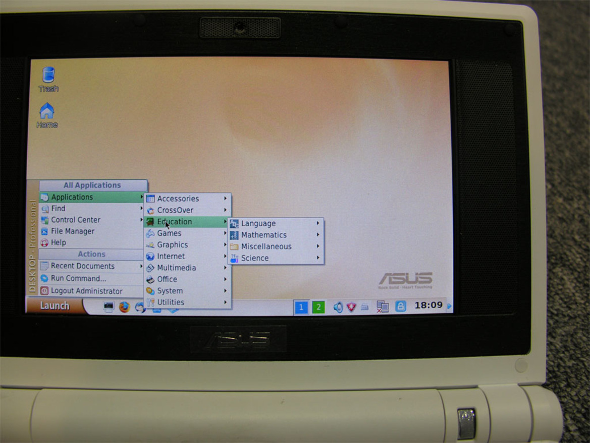Click the Run Command icon
This screenshot has height=443, width=590.
[x=44, y=278]
